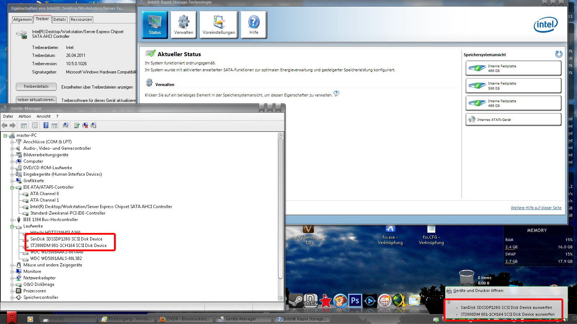Click the Treiberdetails button

pyautogui.click(x=36, y=86)
